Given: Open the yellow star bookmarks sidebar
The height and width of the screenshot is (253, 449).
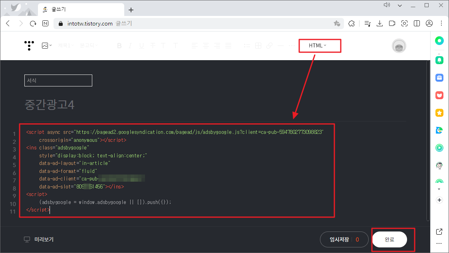Looking at the screenshot, I should [x=439, y=113].
